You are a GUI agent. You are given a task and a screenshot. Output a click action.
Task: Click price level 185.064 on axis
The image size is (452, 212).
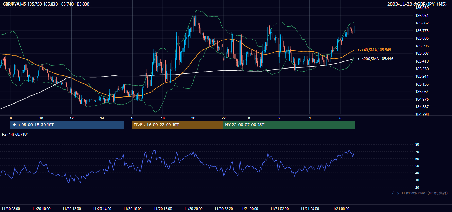(422, 92)
